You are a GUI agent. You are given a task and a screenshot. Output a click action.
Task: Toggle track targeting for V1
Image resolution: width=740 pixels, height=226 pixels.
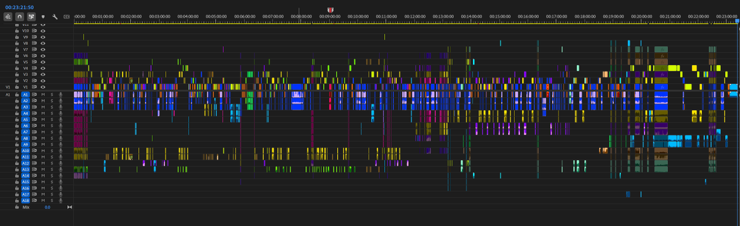(25, 87)
